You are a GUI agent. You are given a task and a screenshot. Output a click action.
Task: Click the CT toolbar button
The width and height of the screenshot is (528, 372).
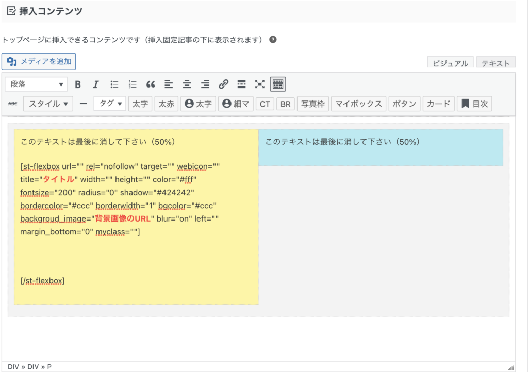[x=265, y=104]
